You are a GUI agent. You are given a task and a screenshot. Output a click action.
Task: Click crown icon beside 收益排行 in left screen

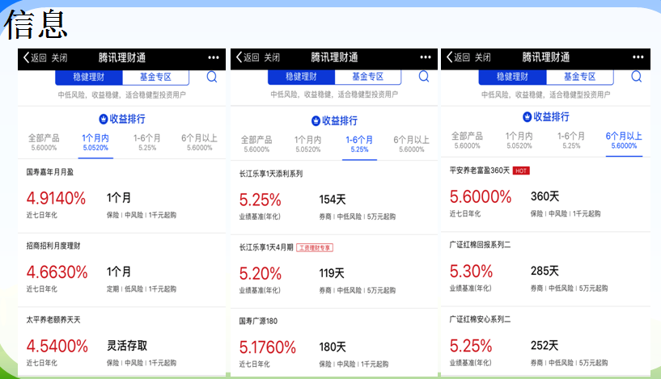click(104, 119)
